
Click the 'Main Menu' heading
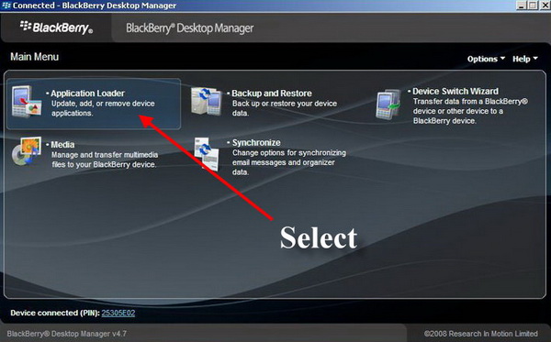click(x=35, y=57)
